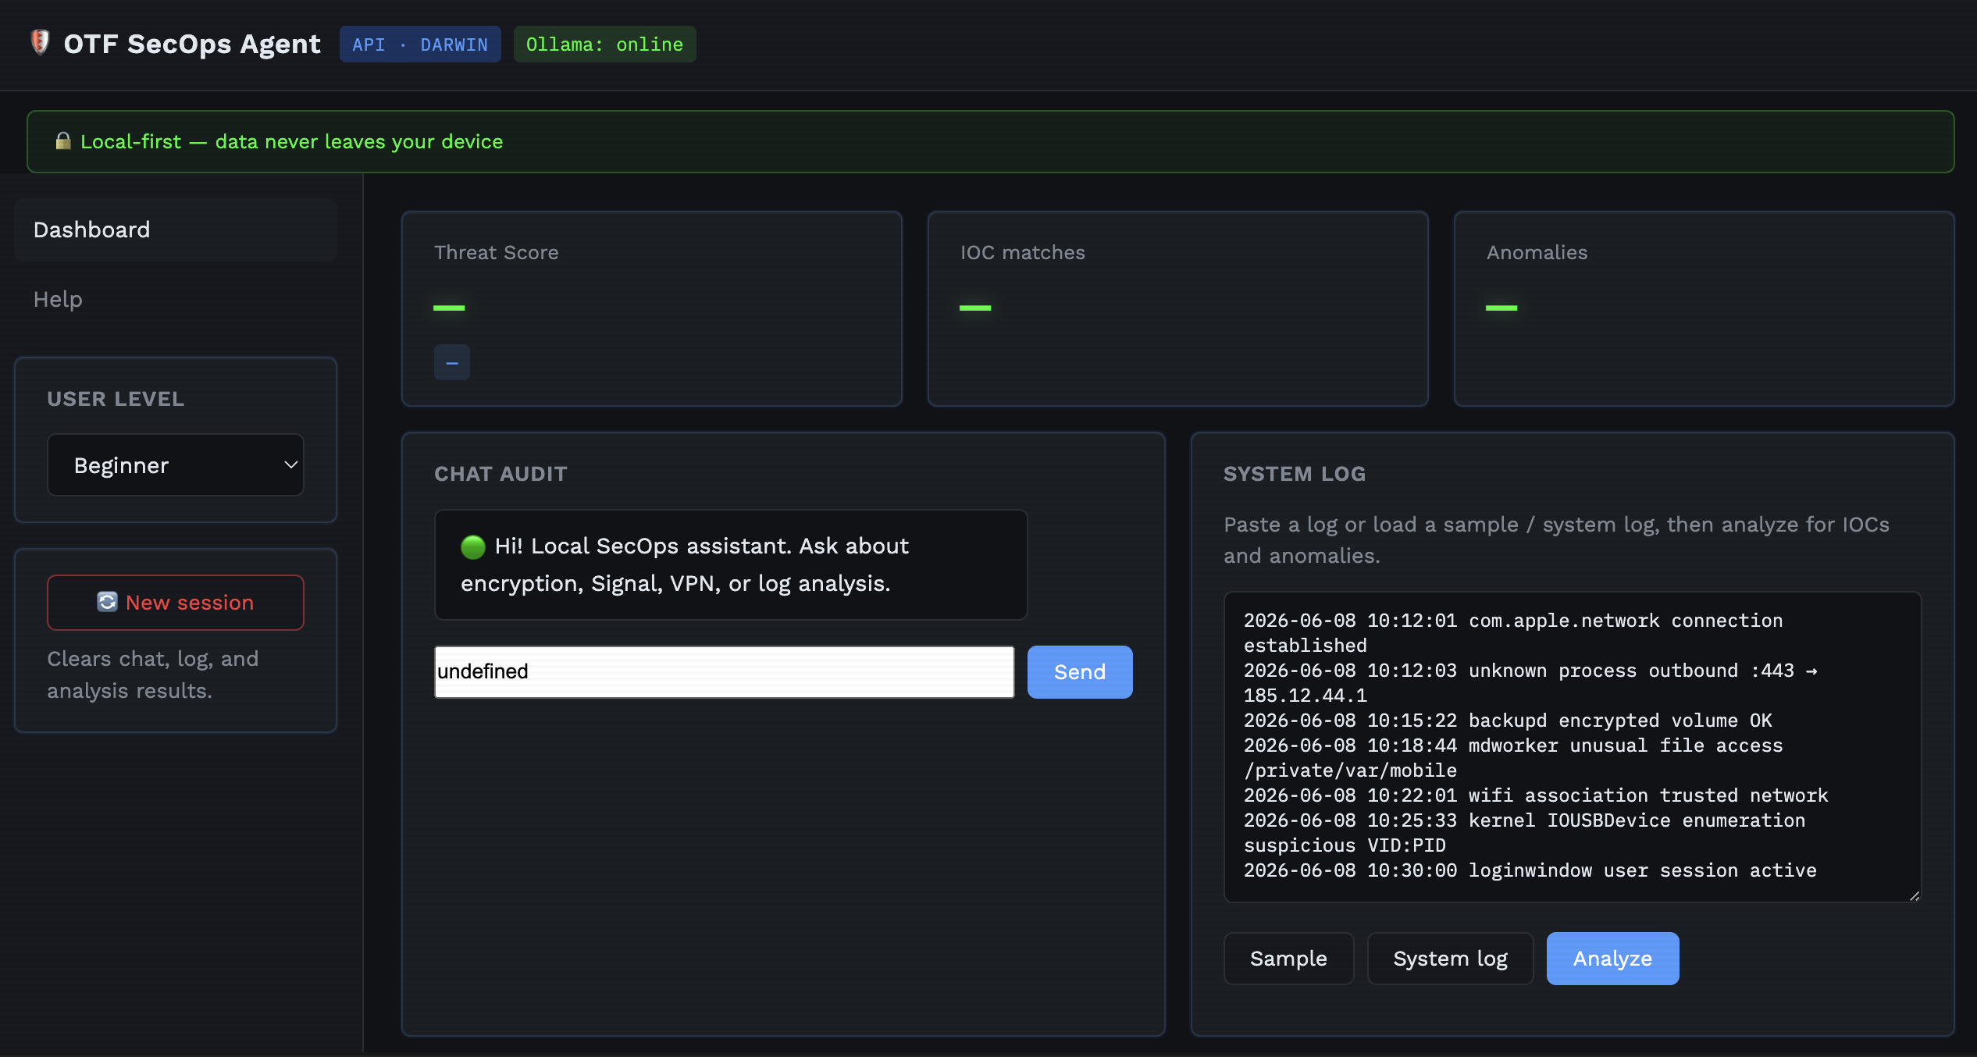
Task: Open the Help page in sidebar
Action: [176, 299]
